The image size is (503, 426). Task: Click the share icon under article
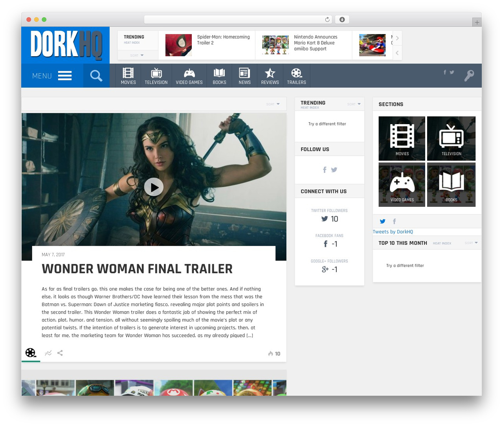(x=60, y=353)
